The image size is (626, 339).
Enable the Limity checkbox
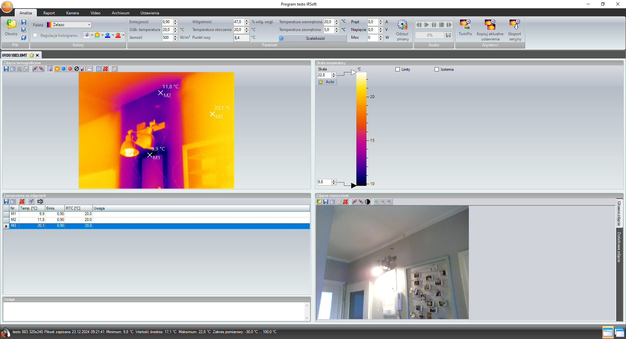coord(397,69)
